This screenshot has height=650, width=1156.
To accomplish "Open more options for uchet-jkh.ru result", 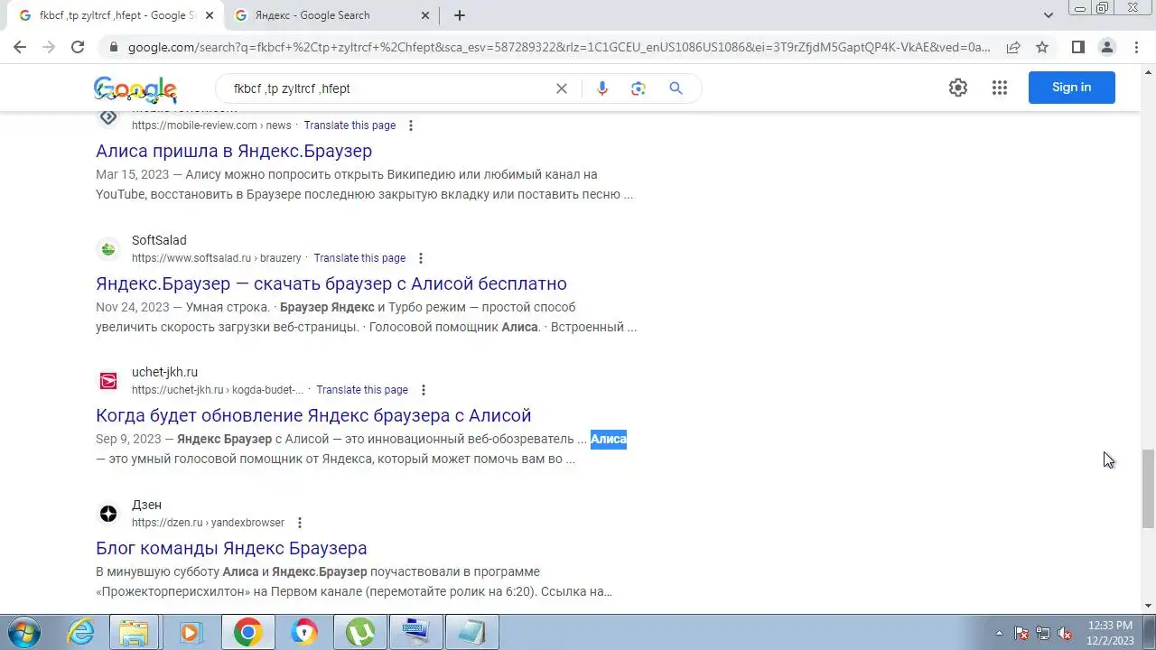I will point(424,390).
